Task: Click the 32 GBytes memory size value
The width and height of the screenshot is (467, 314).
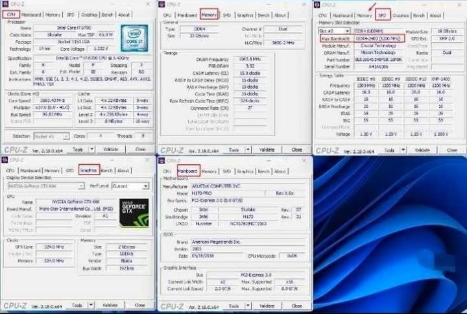Action: tap(199, 36)
